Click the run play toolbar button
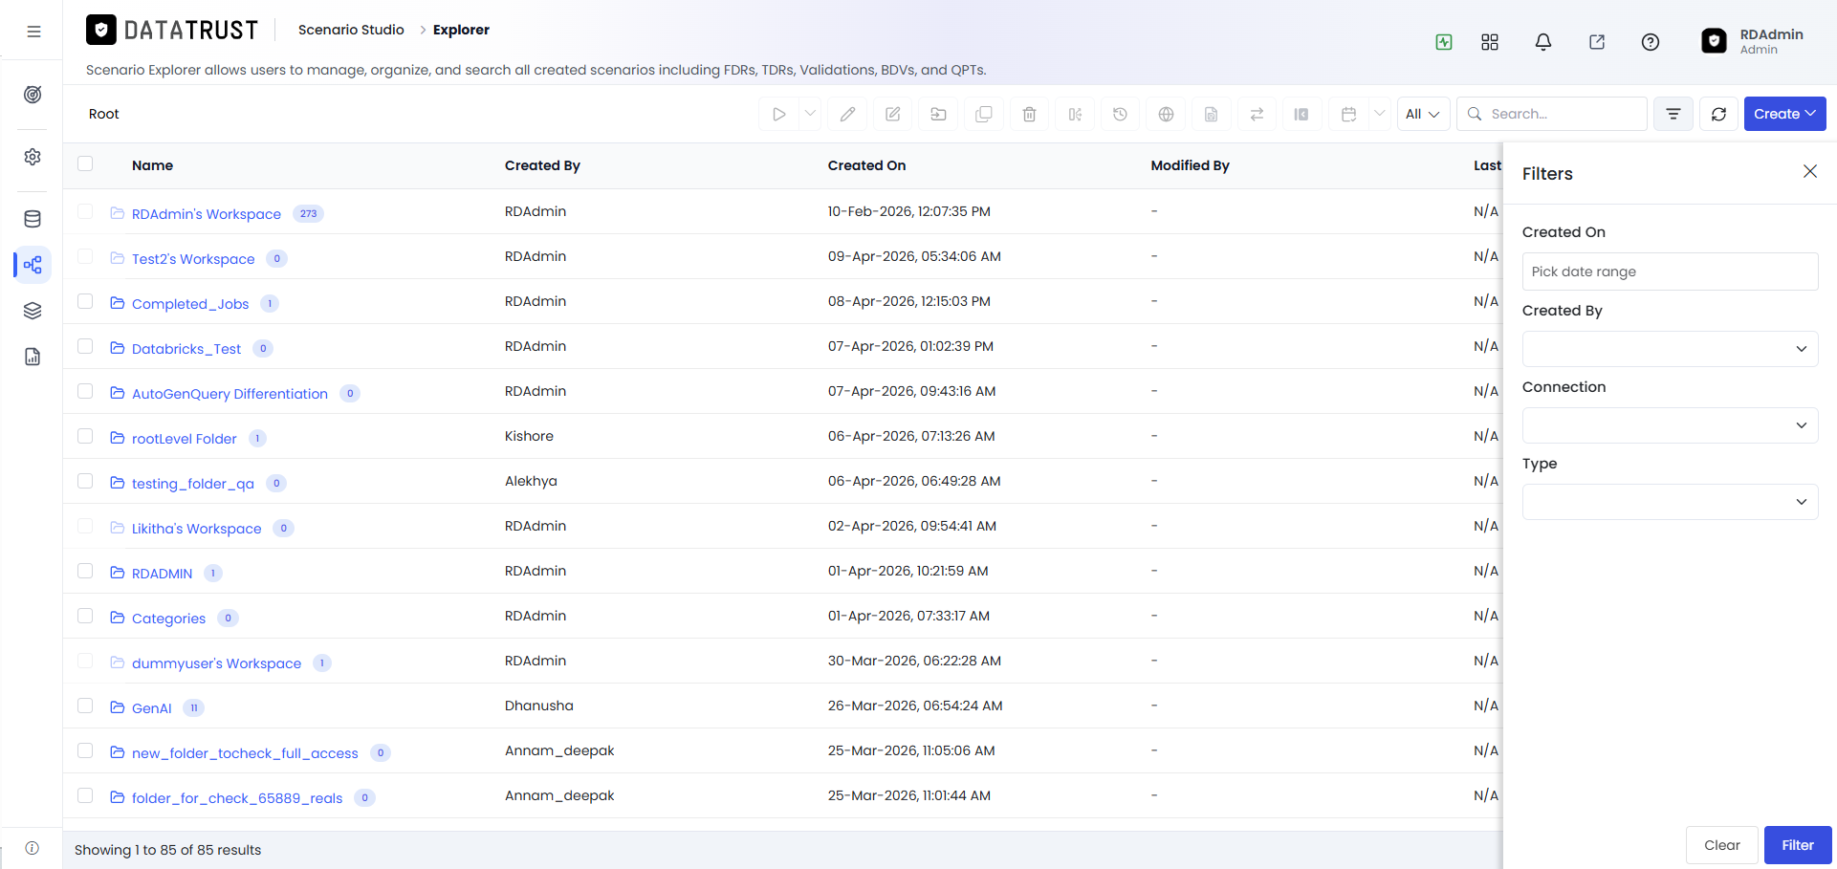Viewport: 1837px width, 869px height. [x=779, y=114]
